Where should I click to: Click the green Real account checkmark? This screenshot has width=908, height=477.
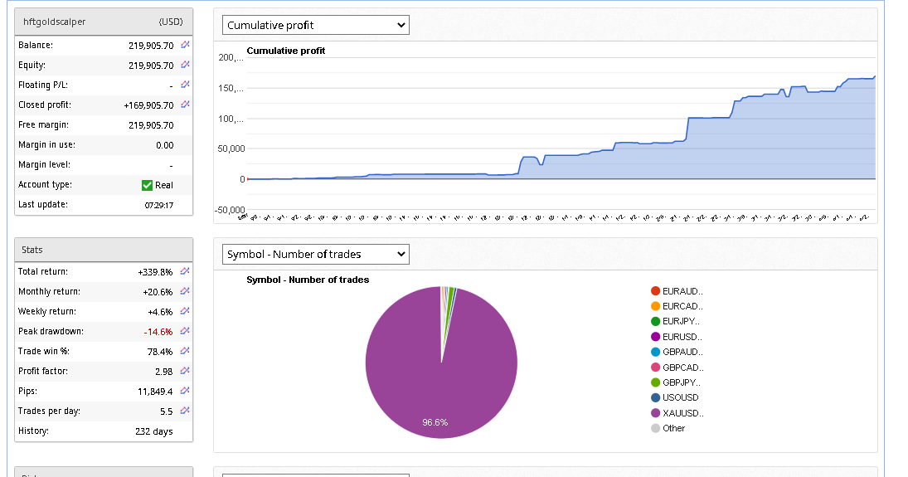coord(147,185)
